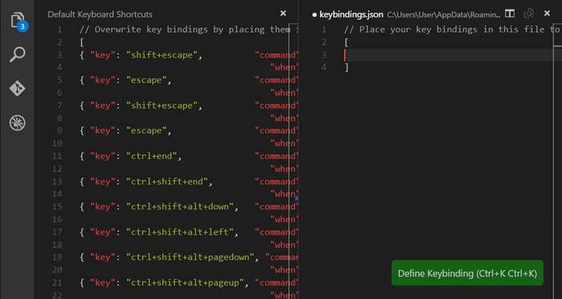Click the "when" text on line 16
562x299 pixels.
[x=284, y=220]
